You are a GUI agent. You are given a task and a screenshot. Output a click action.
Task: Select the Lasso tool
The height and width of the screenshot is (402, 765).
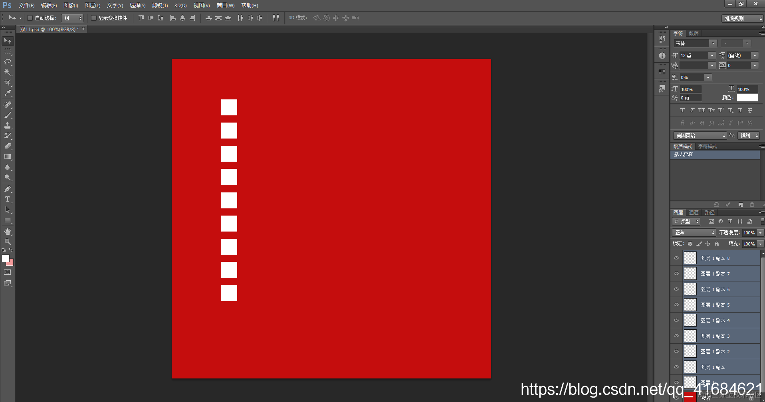click(8, 62)
